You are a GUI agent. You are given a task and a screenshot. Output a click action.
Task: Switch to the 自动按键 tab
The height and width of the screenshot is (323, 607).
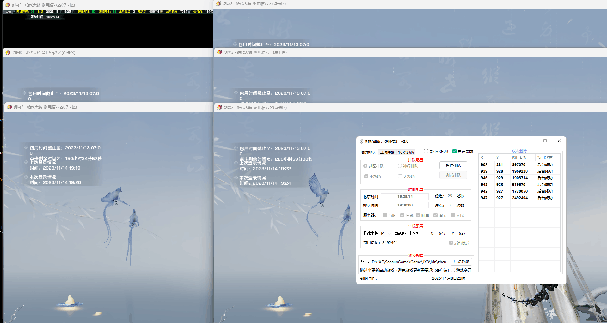coord(387,152)
